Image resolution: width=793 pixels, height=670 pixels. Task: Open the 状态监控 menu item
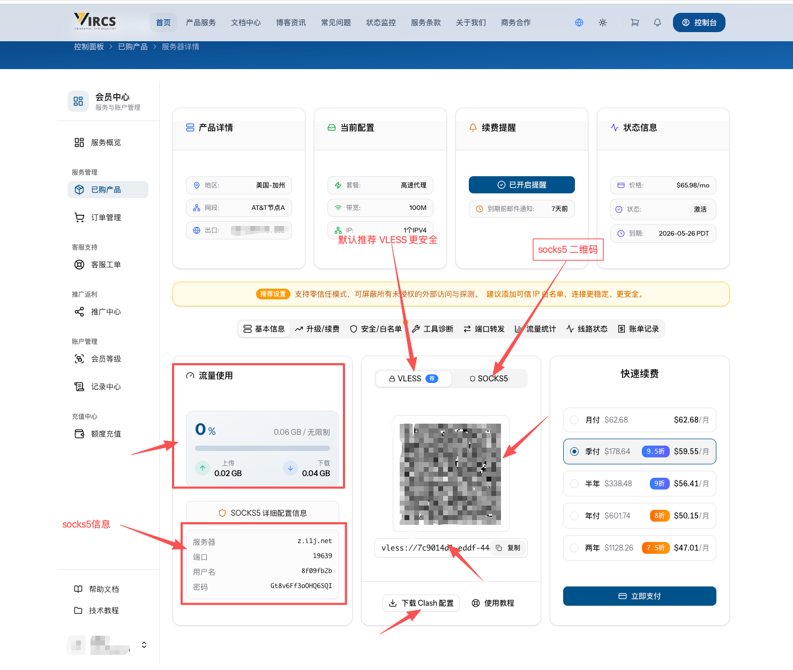point(381,22)
